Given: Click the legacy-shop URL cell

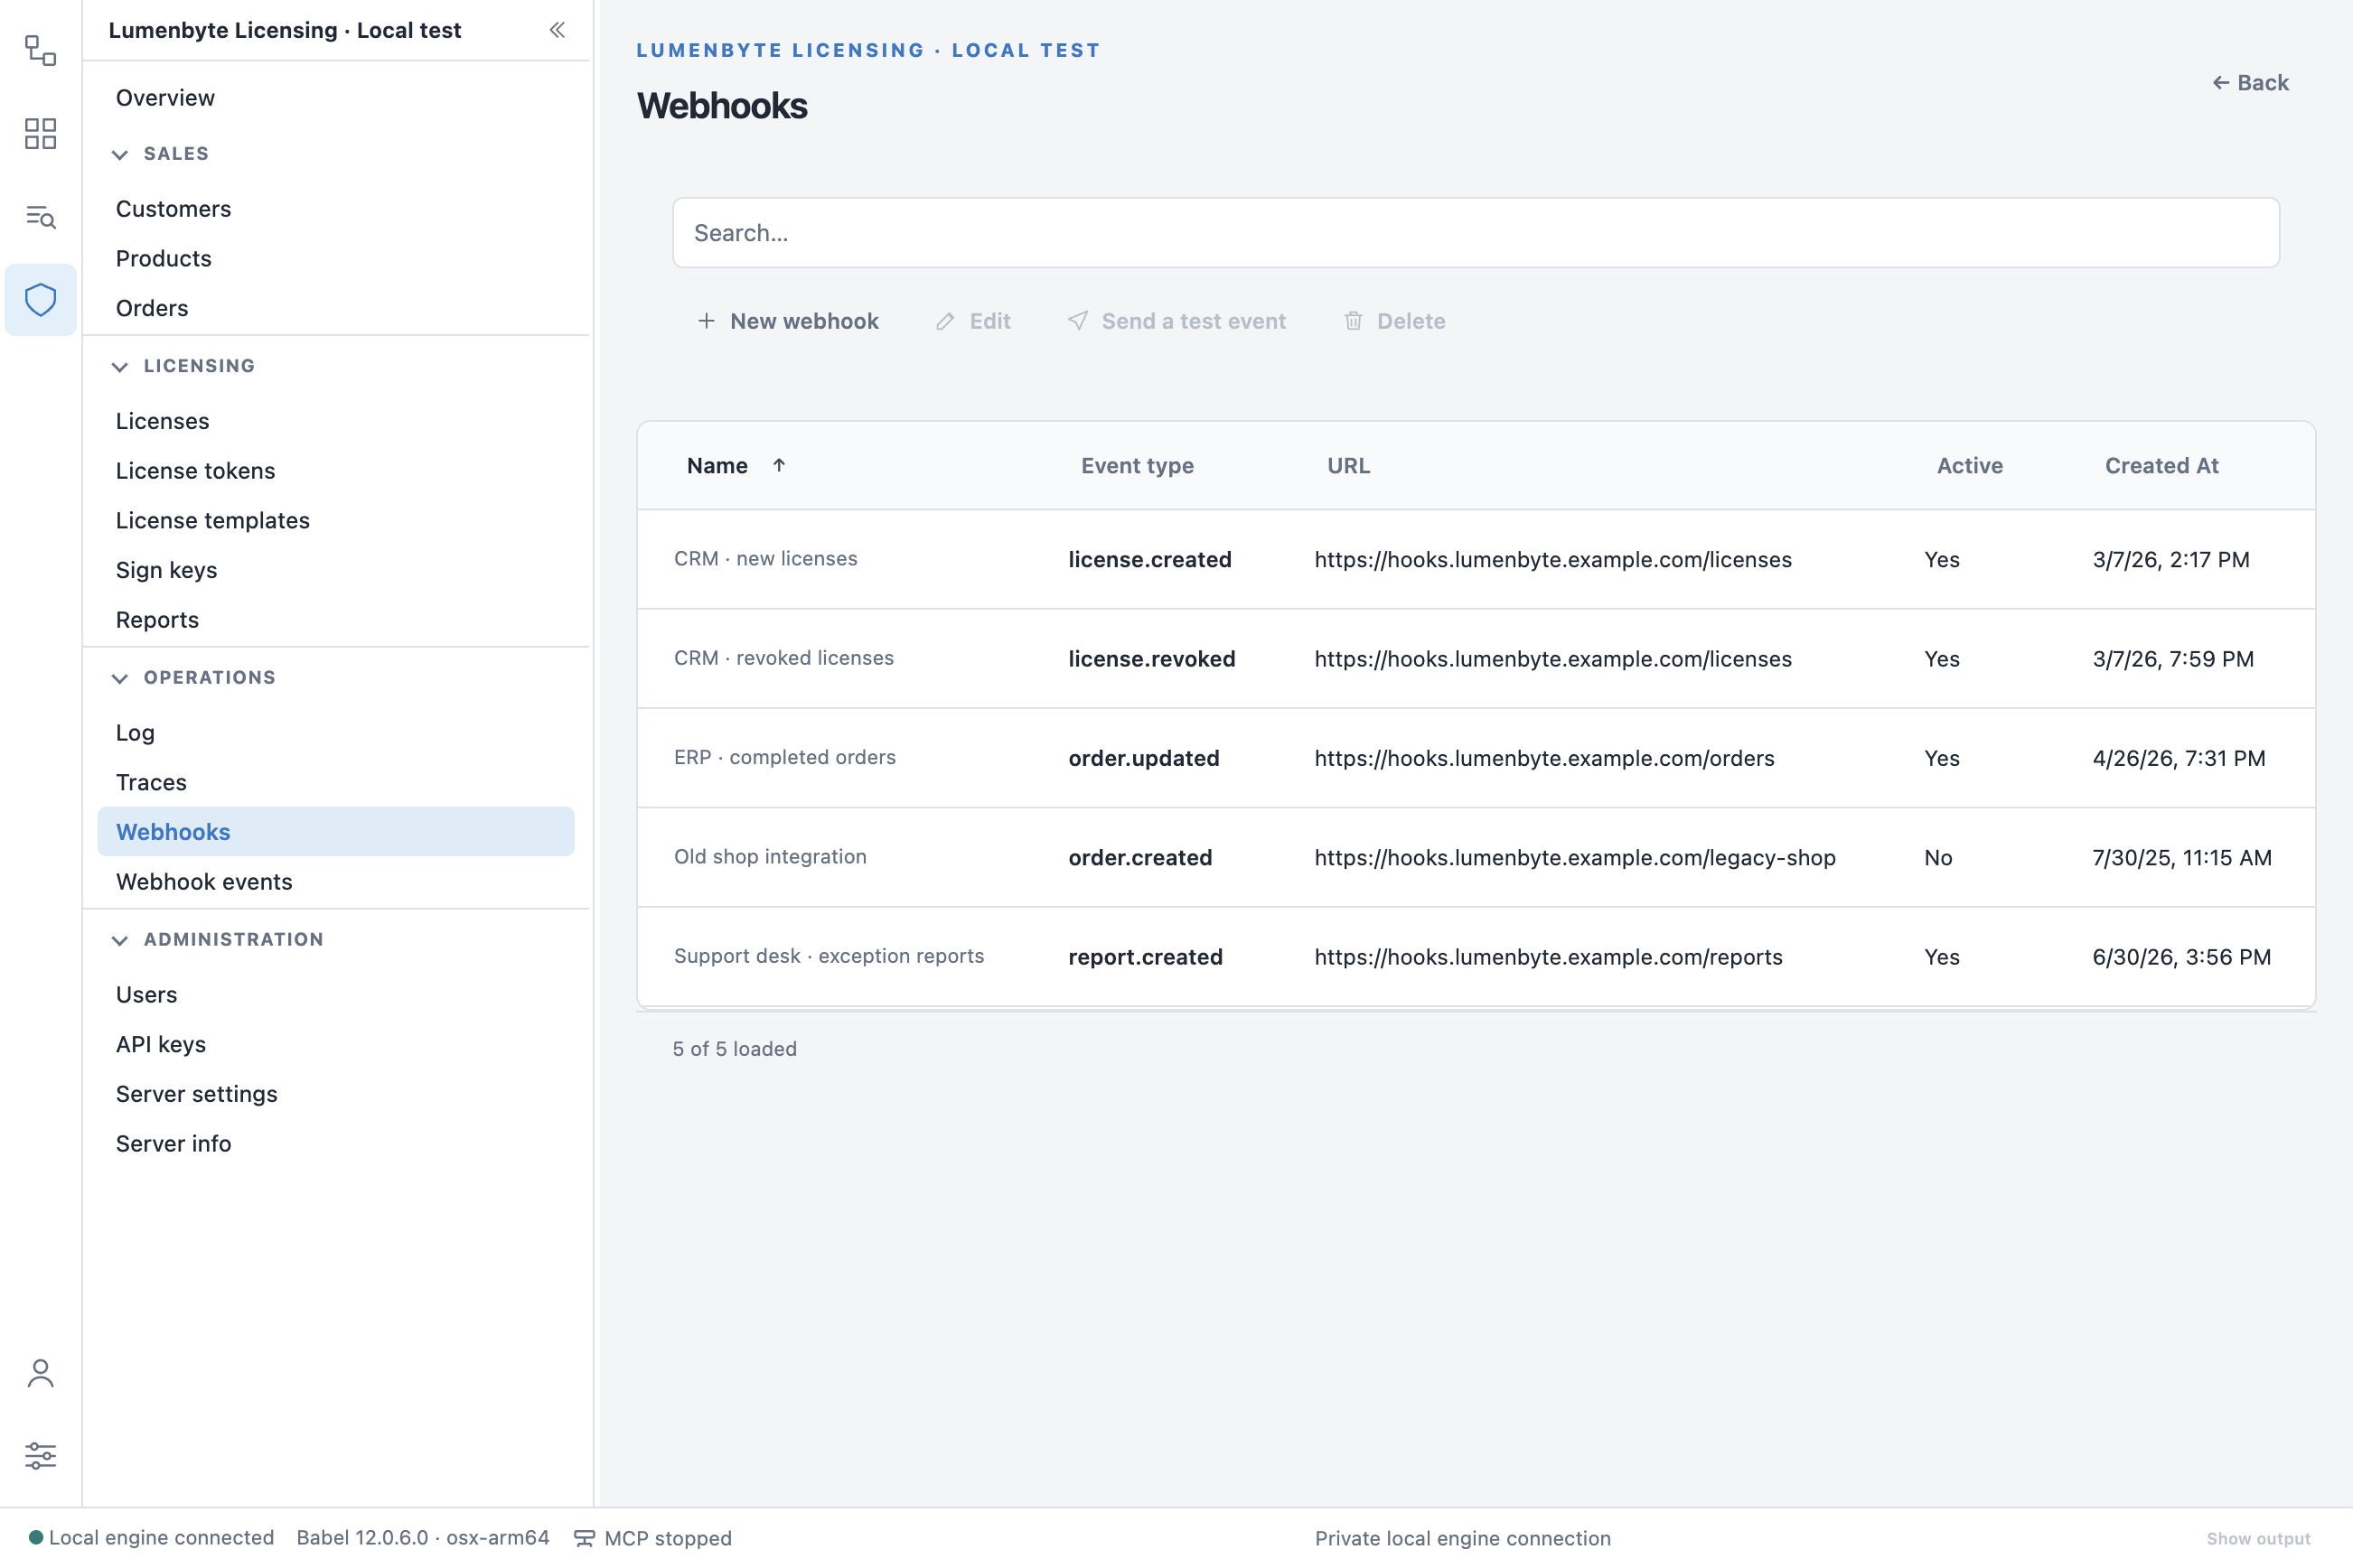Looking at the screenshot, I should click(x=1575, y=857).
